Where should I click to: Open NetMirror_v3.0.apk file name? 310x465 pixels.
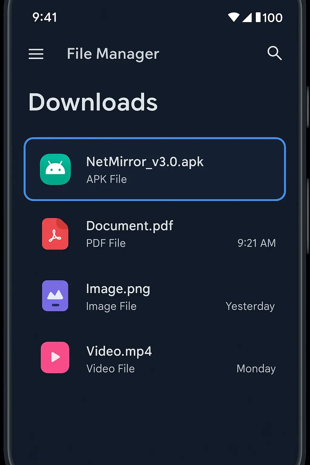pos(145,162)
